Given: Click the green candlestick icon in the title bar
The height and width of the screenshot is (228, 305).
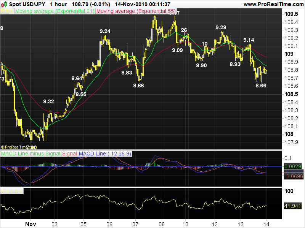Looking at the screenshot, I should [5, 4].
